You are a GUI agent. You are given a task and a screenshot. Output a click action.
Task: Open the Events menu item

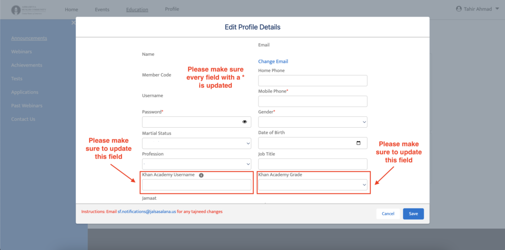(x=102, y=10)
